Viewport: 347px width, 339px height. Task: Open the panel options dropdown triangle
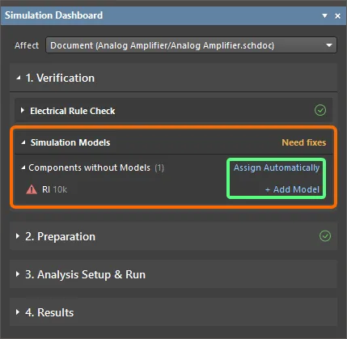click(x=324, y=16)
